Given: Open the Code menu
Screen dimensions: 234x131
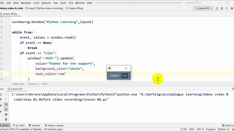Looking at the screenshot, I should pos(36,3).
